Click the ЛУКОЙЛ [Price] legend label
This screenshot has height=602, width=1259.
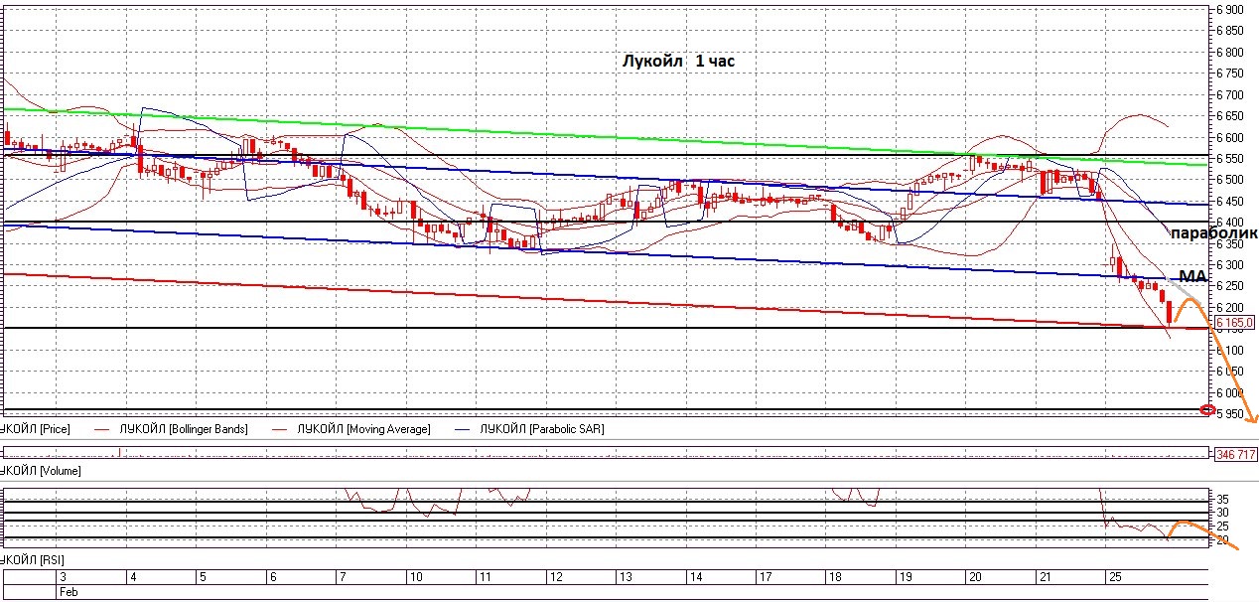point(34,429)
